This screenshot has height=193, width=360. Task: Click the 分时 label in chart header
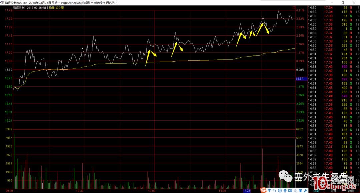(x=45, y=8)
